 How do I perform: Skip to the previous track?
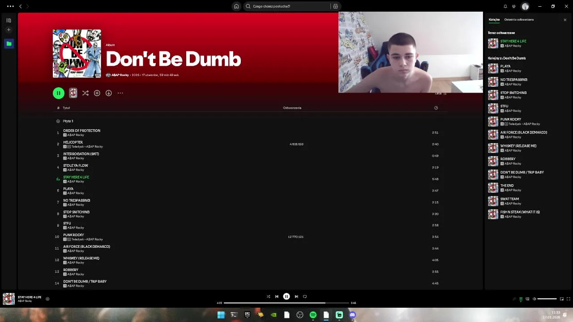[x=277, y=297]
